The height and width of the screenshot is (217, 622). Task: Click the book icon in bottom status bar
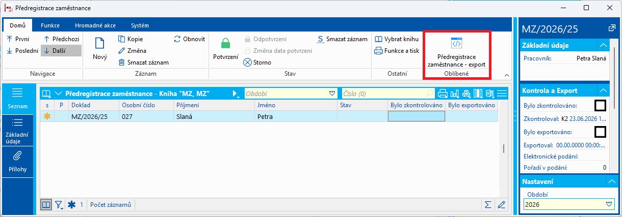click(x=47, y=204)
